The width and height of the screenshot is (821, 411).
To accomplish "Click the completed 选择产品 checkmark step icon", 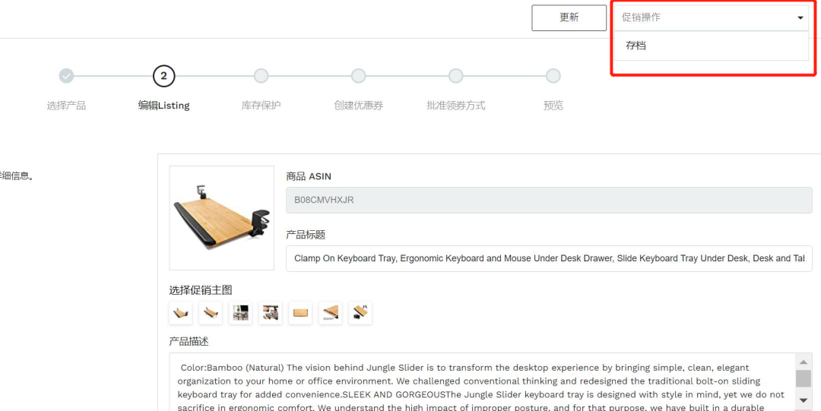I will [66, 76].
